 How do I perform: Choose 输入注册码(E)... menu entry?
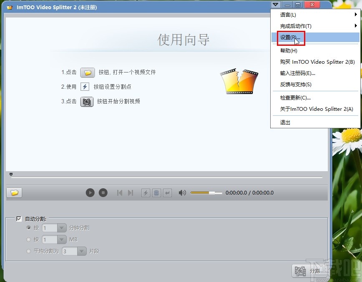point(316,73)
